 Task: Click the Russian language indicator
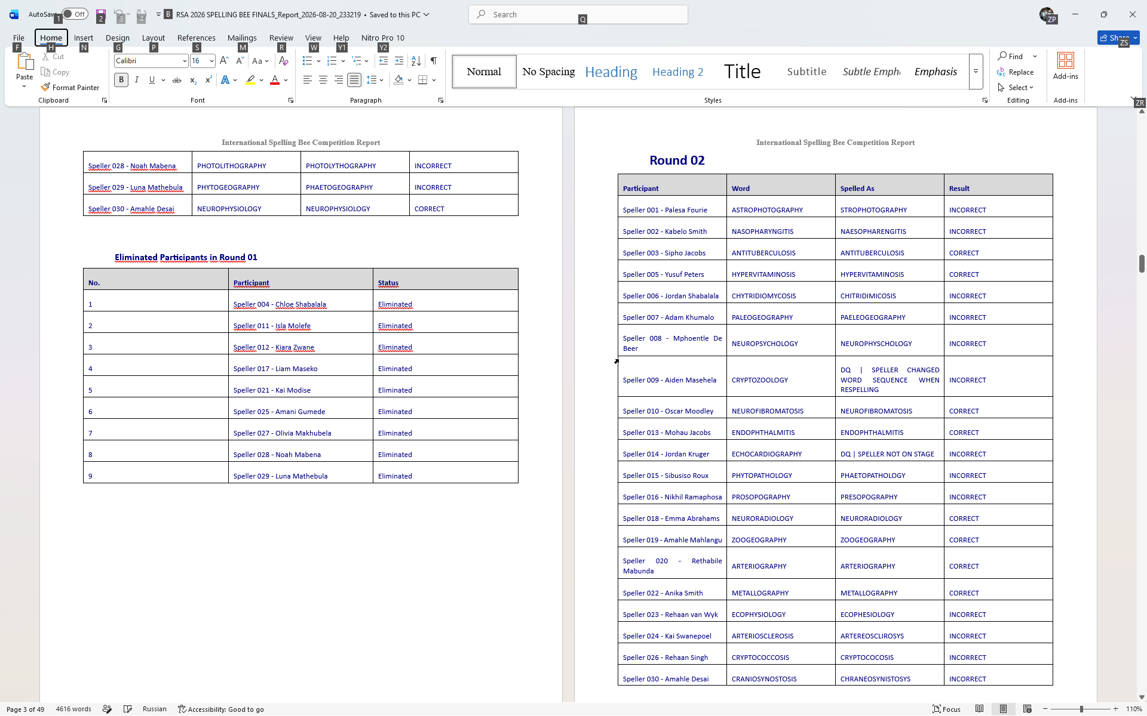click(x=155, y=709)
